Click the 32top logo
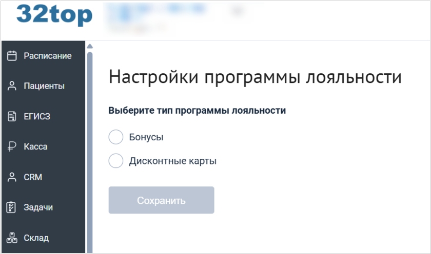431x254 pixels. 54,15
